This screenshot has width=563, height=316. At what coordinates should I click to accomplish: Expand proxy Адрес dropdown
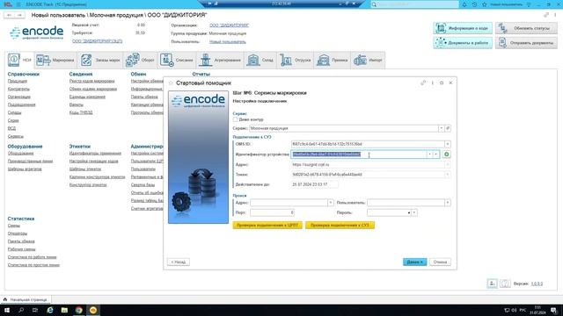(331, 203)
